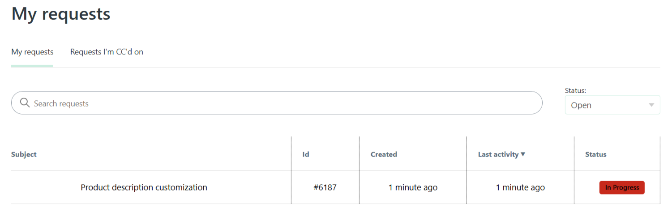Click the Last activity sort arrow
Image resolution: width=672 pixels, height=215 pixels.
coord(523,154)
